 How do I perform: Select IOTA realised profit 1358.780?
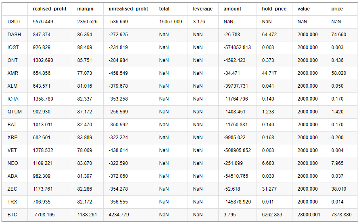43,99
